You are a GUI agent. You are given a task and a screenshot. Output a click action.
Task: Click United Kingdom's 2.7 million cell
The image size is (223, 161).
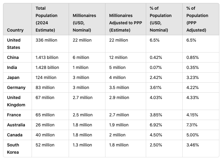click(x=83, y=98)
